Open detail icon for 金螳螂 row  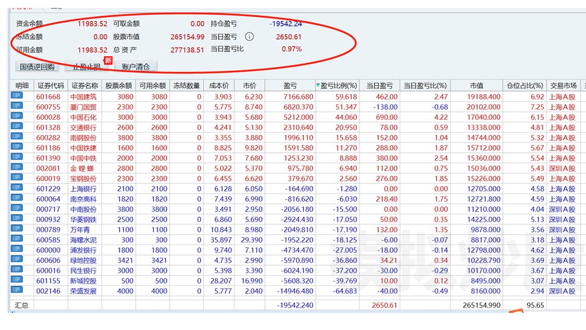(x=17, y=167)
